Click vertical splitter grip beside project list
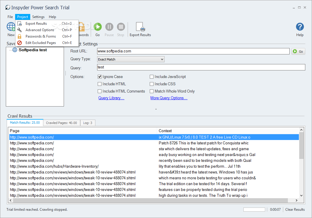 (65, 73)
